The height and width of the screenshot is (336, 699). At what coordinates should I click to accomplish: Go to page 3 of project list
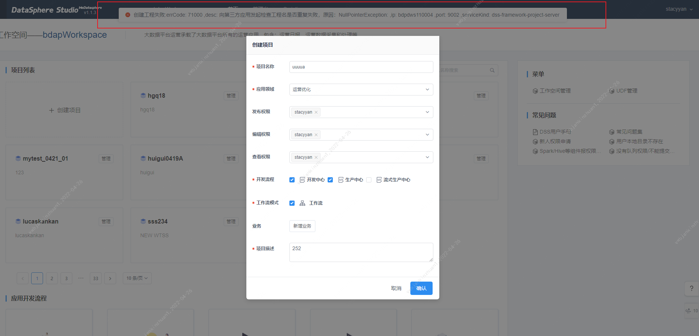pos(66,278)
